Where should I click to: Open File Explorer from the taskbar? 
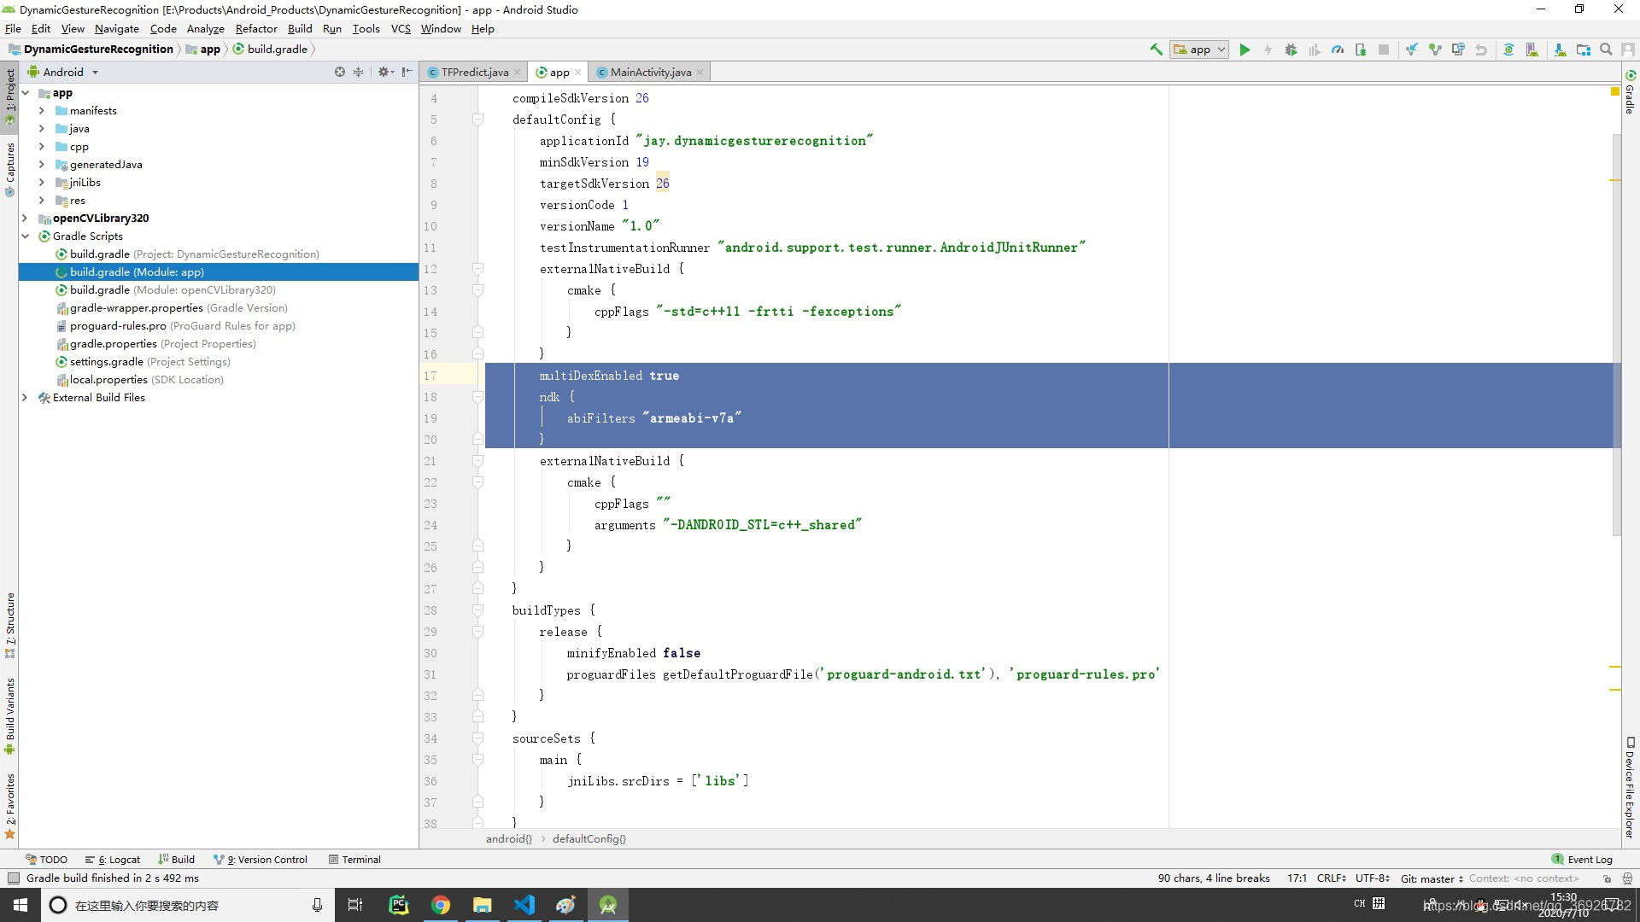(483, 905)
